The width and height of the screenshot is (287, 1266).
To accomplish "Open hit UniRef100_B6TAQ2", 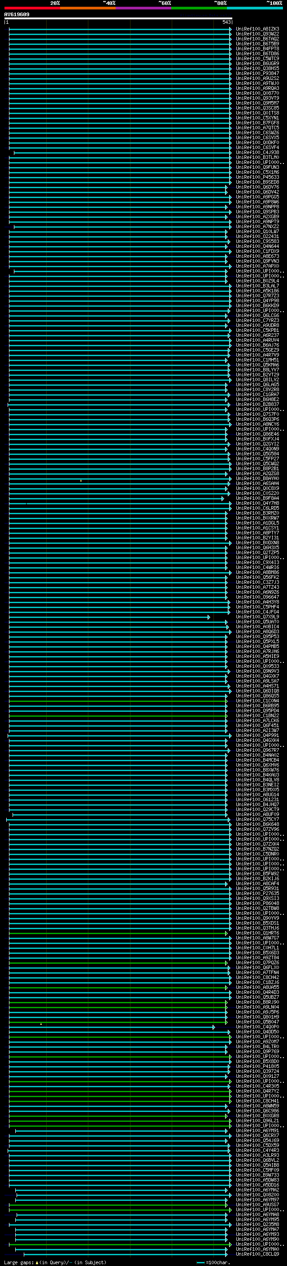I will tap(257, 39).
